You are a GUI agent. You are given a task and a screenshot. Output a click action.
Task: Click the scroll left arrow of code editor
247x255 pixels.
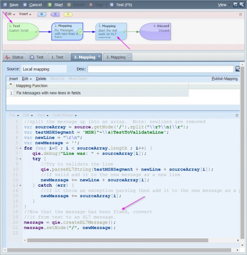(25, 240)
